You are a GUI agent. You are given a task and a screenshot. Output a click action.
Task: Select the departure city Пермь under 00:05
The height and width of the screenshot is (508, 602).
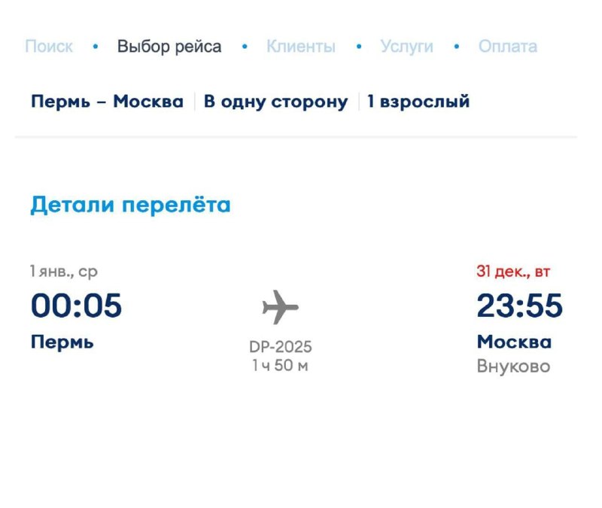62,342
